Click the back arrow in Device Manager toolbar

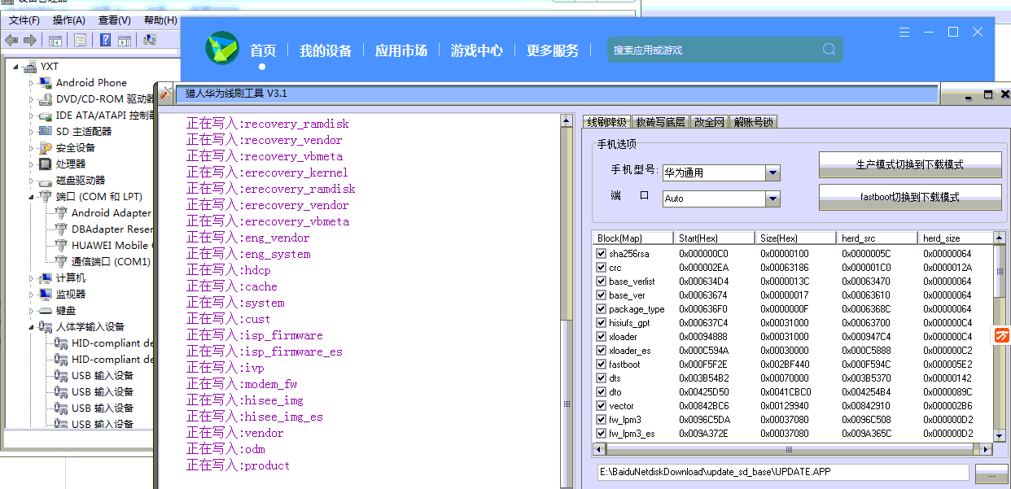coord(11,40)
